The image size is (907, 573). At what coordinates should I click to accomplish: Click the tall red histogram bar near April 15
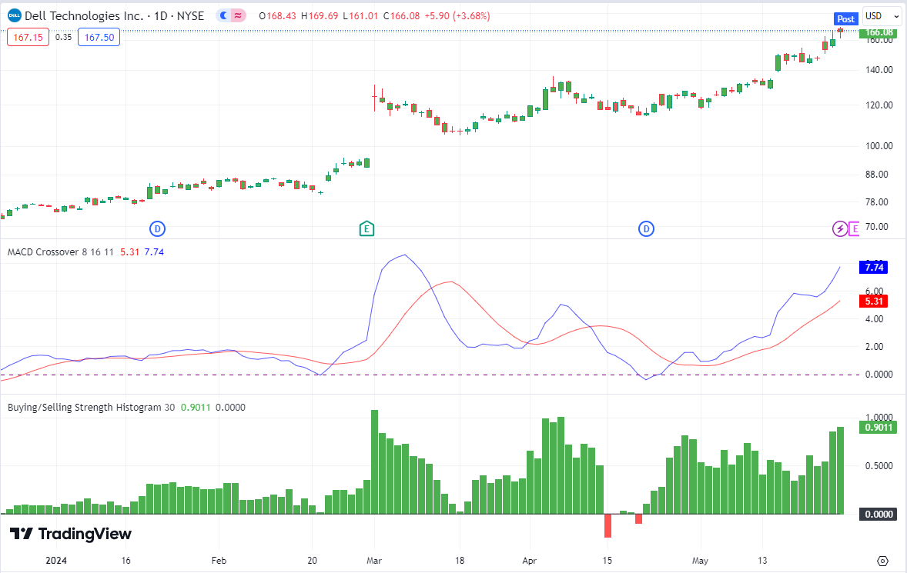(608, 525)
